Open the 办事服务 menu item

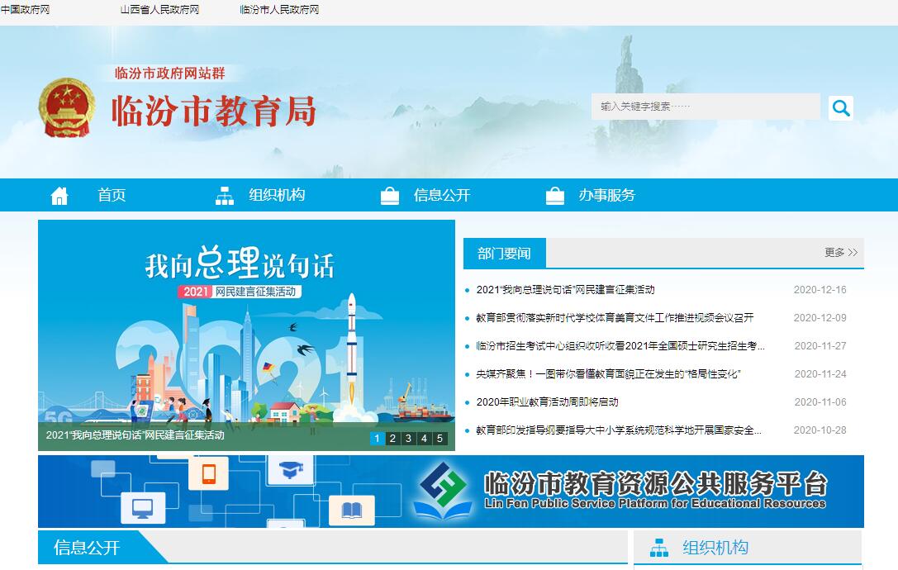(606, 196)
